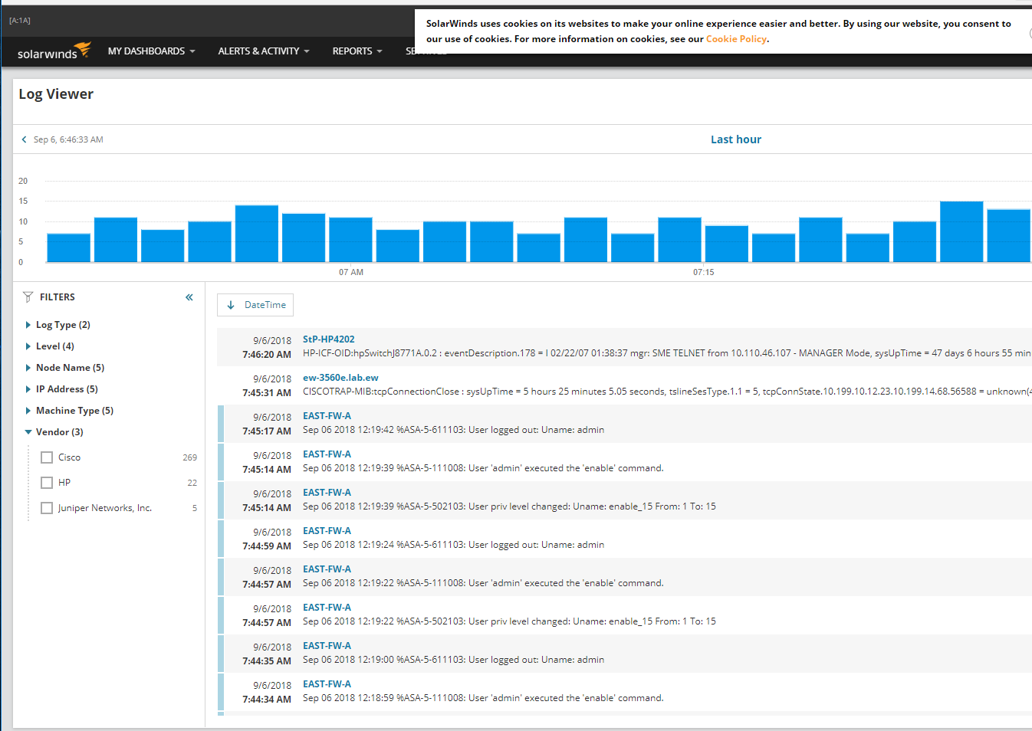
Task: Click the Cisco count value 269
Action: click(x=189, y=457)
